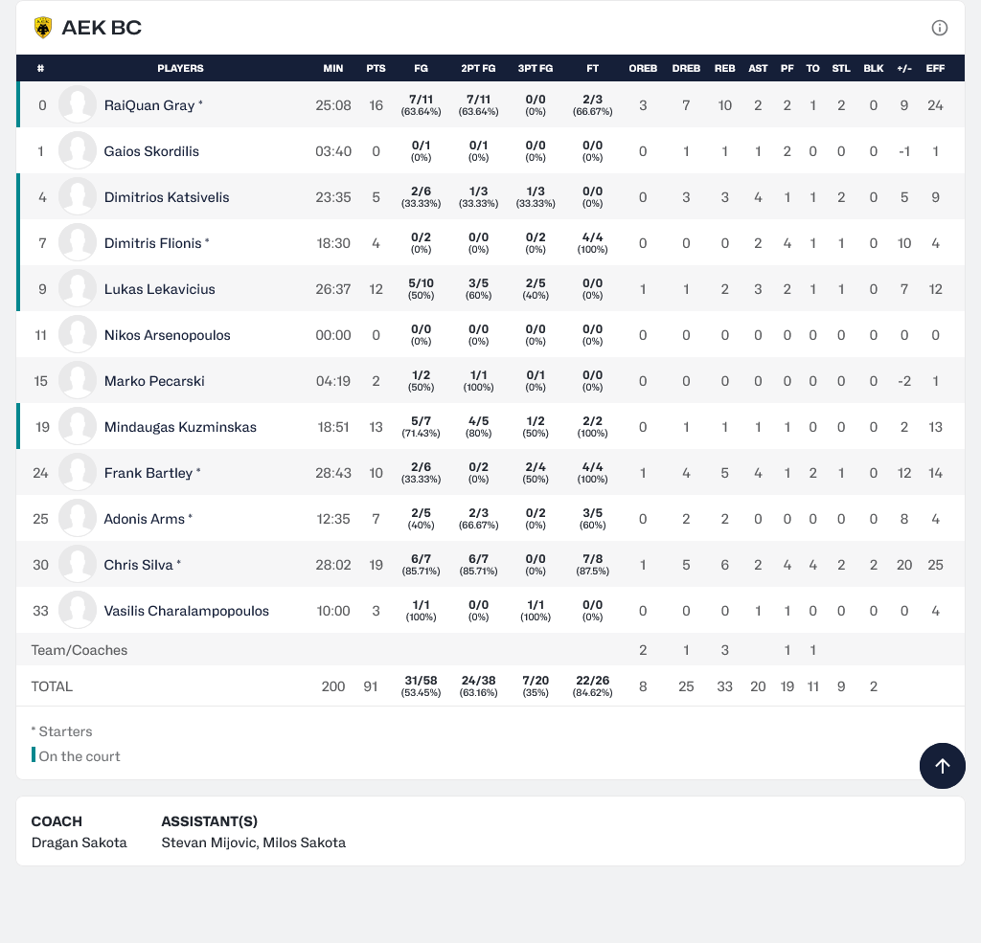Image resolution: width=981 pixels, height=943 pixels.
Task: Select the EFF column header
Action: (x=935, y=69)
